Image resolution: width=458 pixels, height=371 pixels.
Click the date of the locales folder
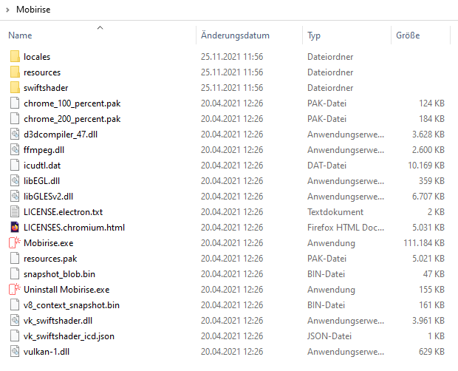(232, 57)
